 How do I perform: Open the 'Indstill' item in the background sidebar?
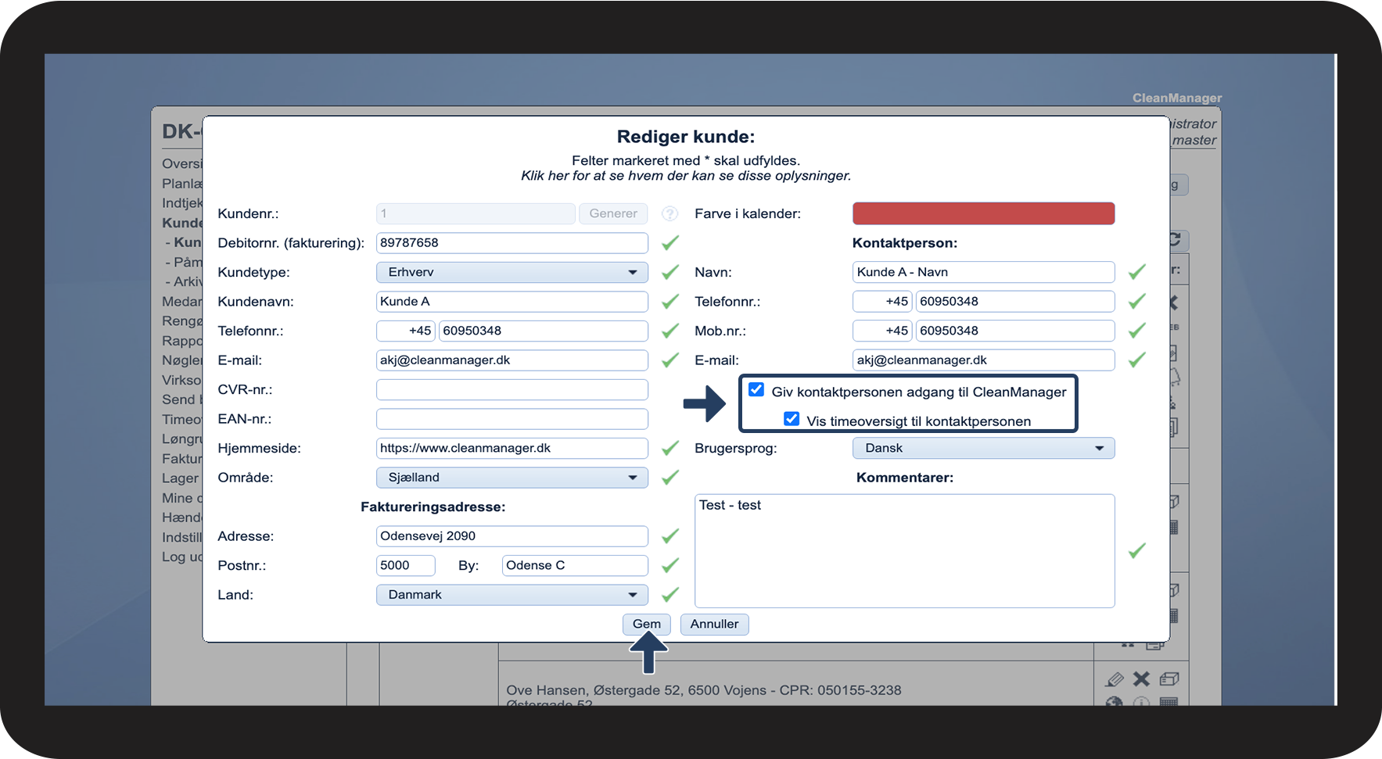tap(181, 537)
